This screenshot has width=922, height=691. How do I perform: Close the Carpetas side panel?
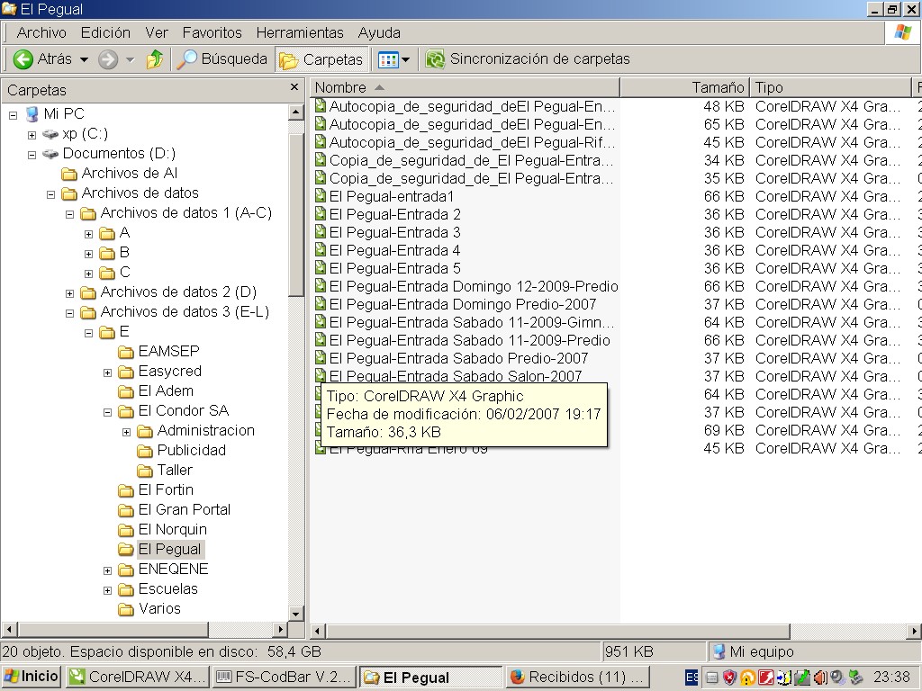pos(294,87)
